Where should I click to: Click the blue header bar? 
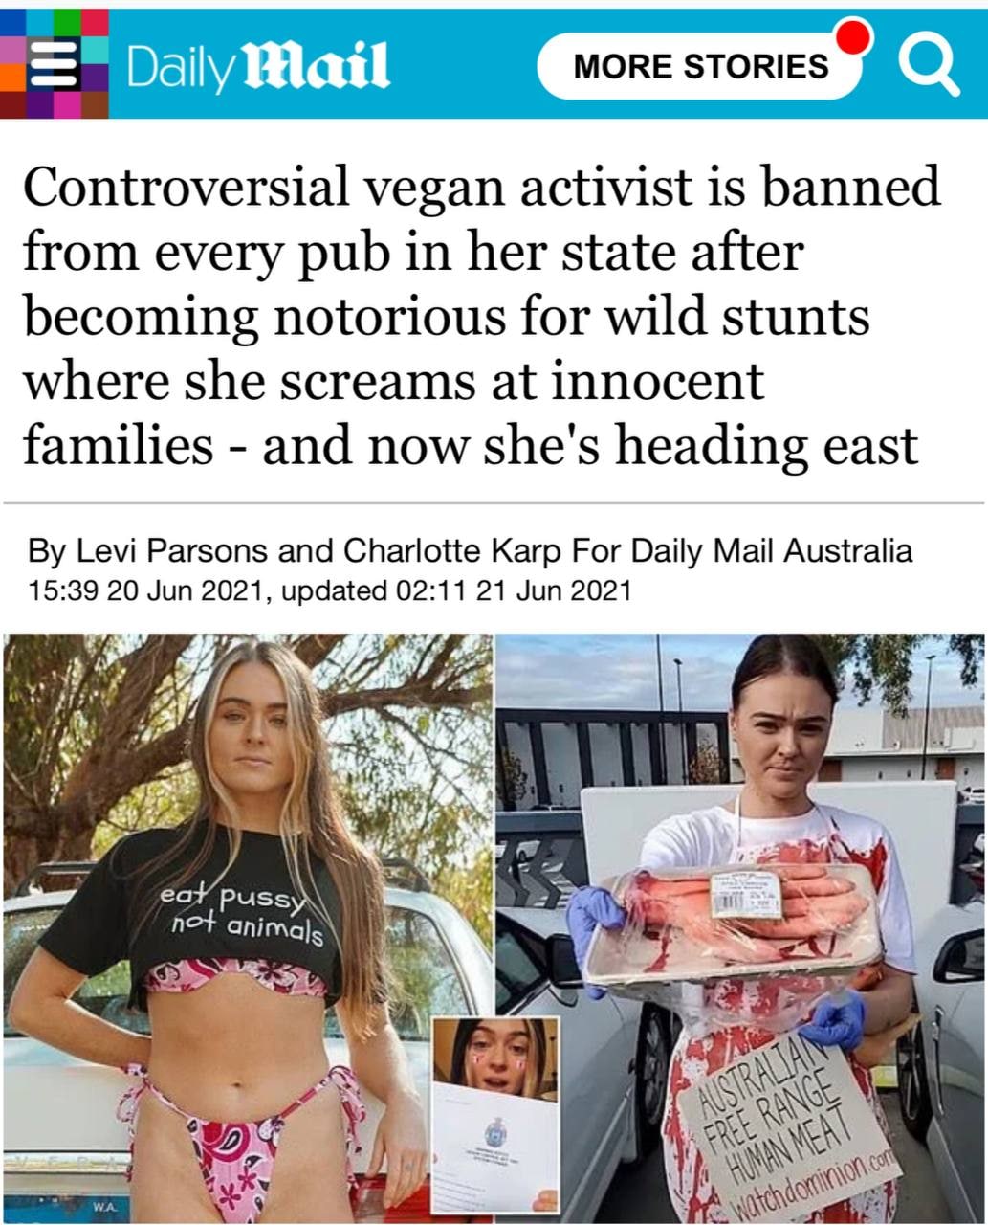pyautogui.click(x=494, y=64)
